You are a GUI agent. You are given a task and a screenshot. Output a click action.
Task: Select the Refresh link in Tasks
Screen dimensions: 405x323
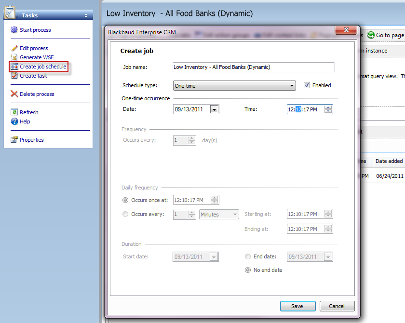pos(29,112)
